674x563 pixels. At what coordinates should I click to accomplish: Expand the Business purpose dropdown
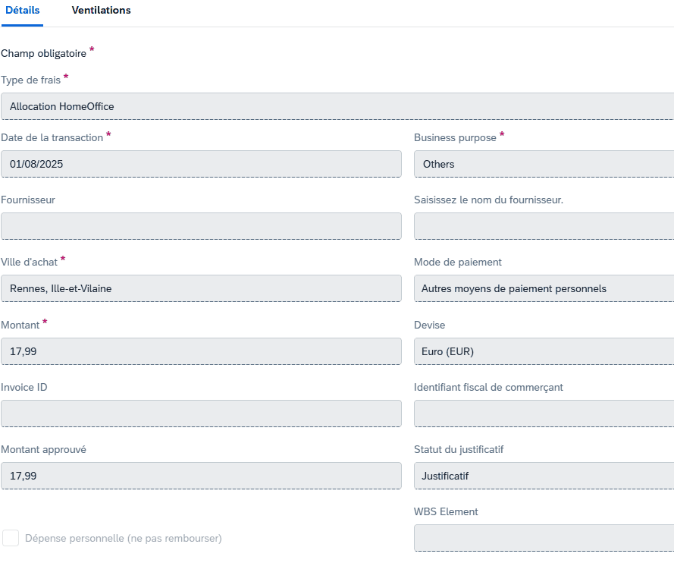544,164
